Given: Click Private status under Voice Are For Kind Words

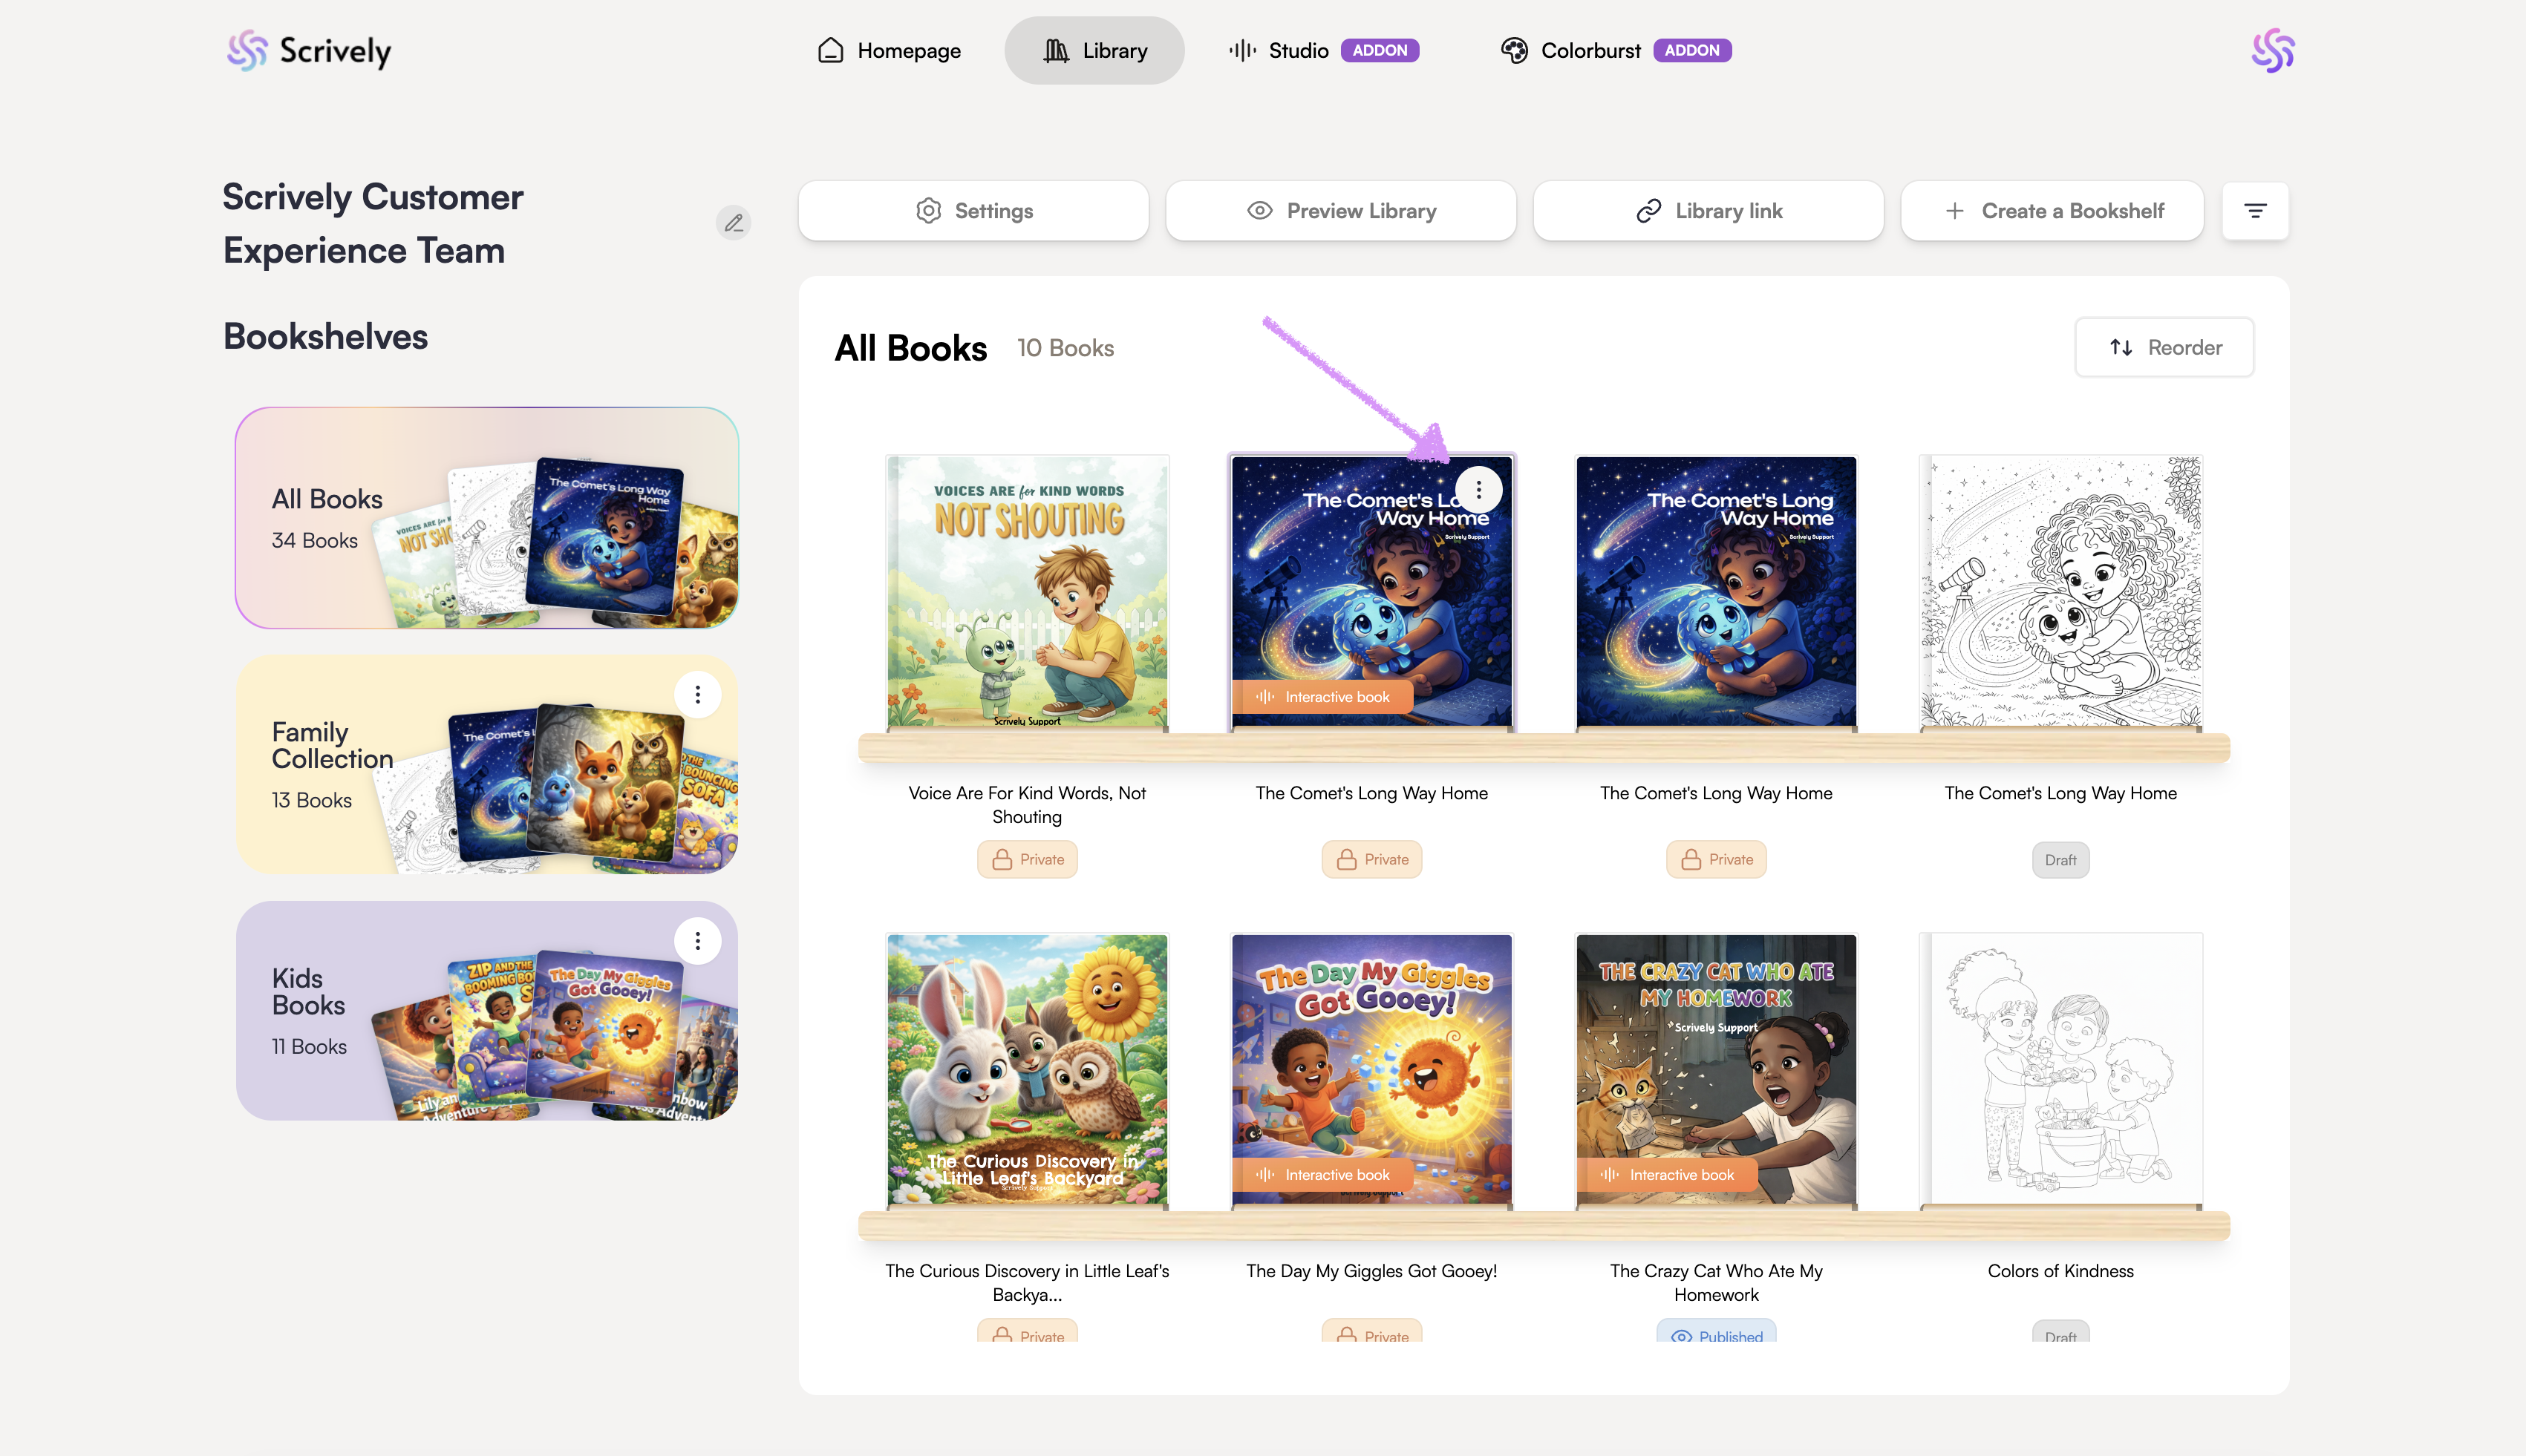Looking at the screenshot, I should click(x=1026, y=859).
